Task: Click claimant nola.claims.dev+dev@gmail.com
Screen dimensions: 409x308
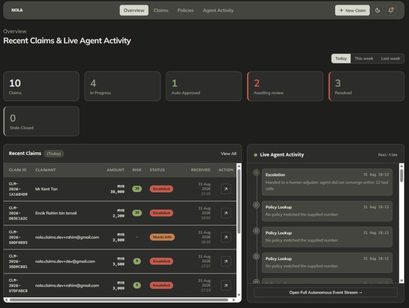Action: (x=65, y=261)
